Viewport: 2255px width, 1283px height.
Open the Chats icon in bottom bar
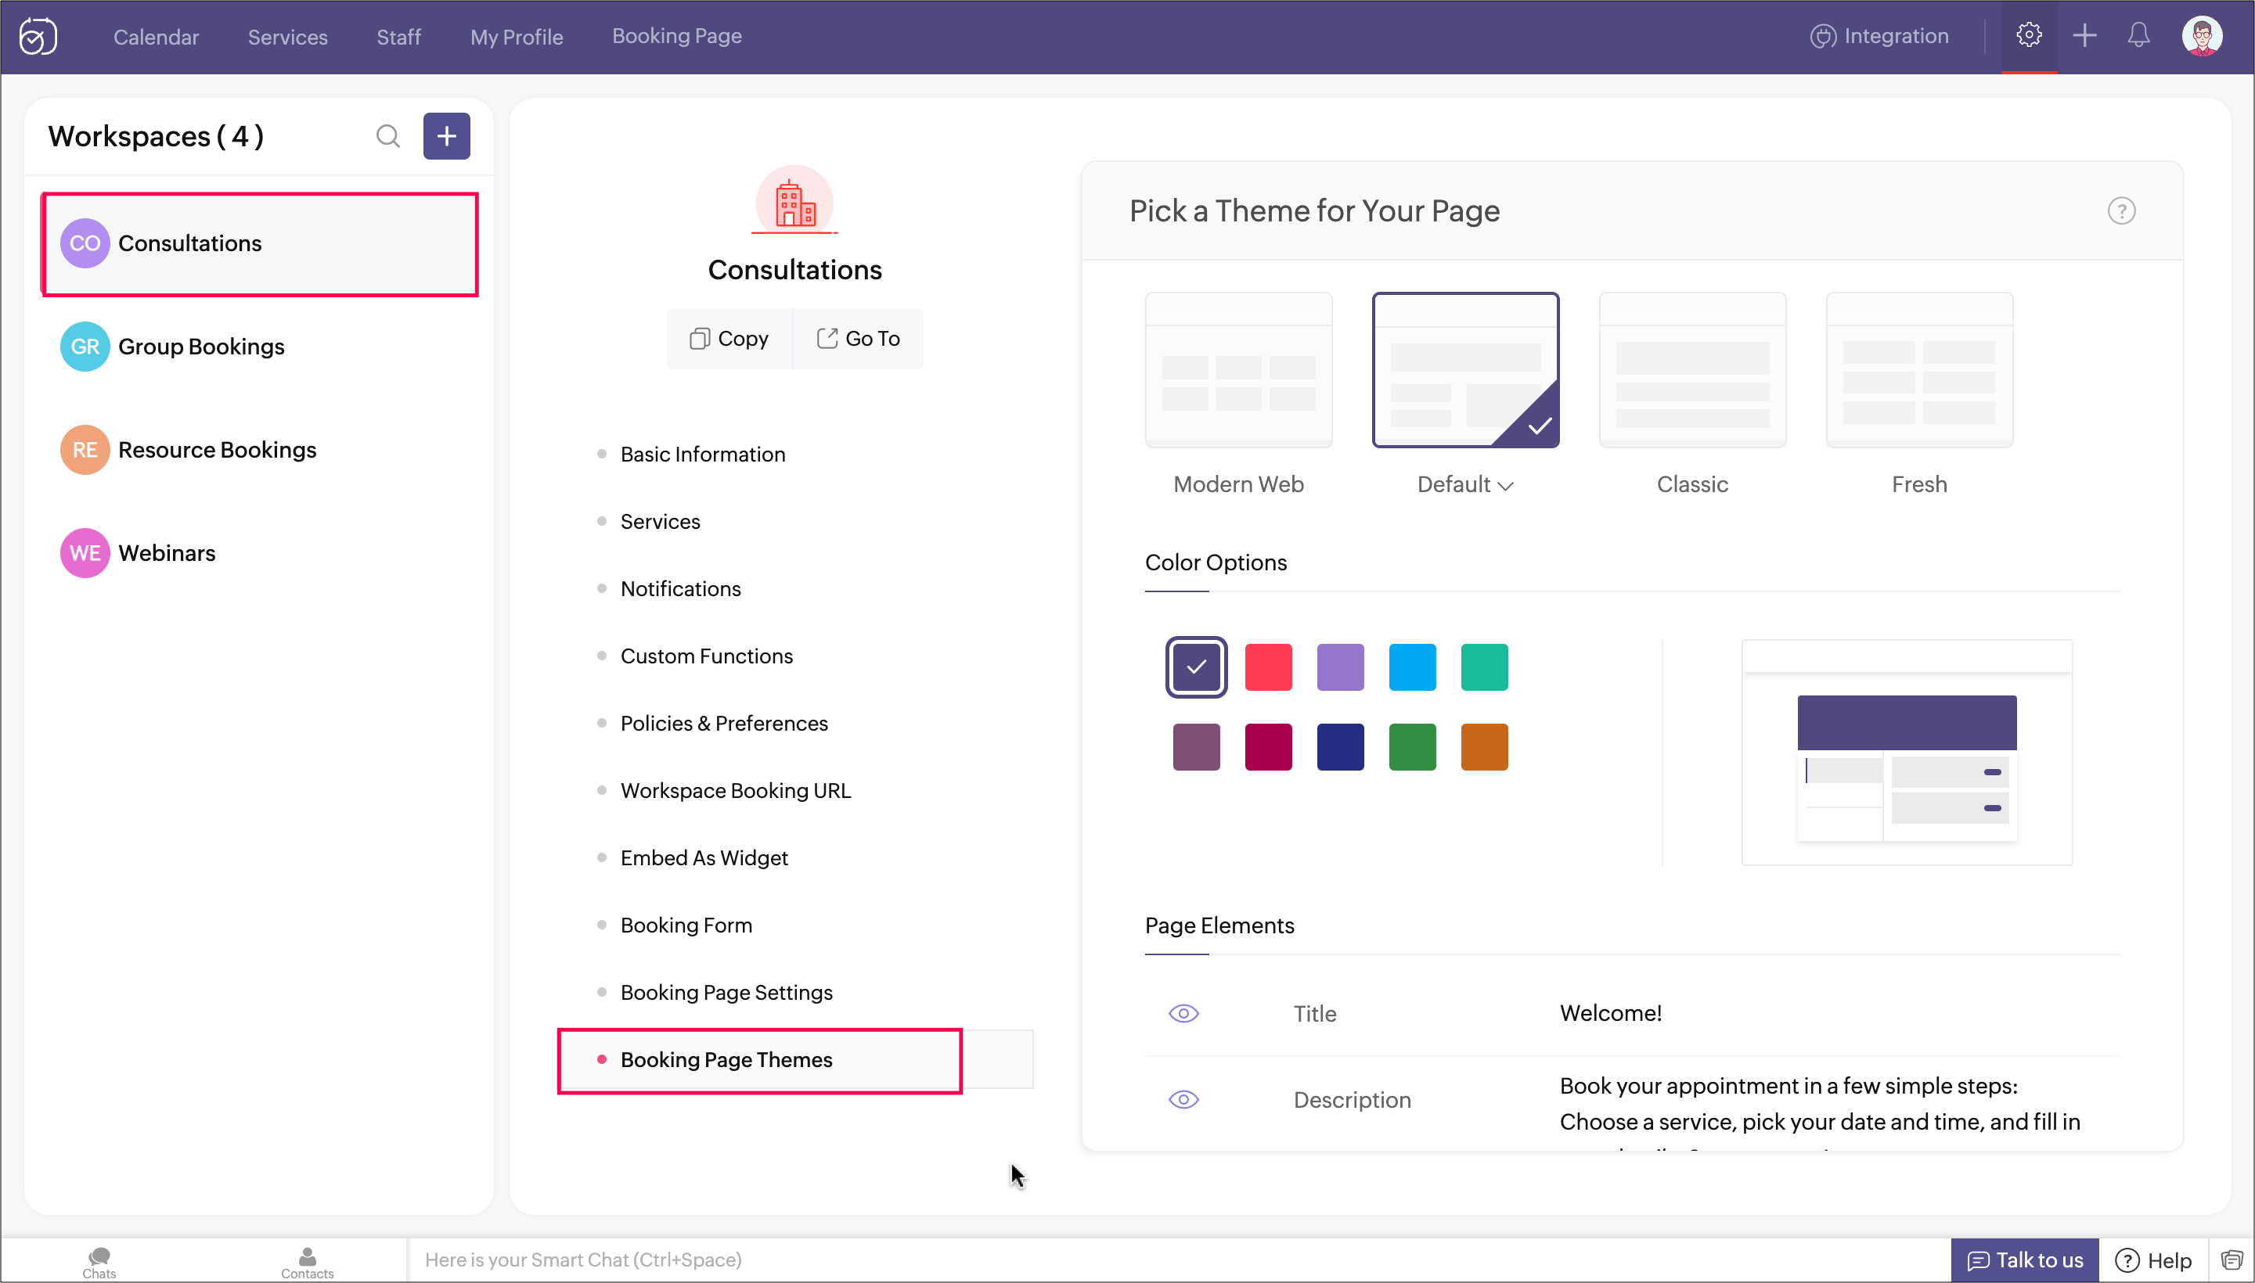pos(99,1261)
